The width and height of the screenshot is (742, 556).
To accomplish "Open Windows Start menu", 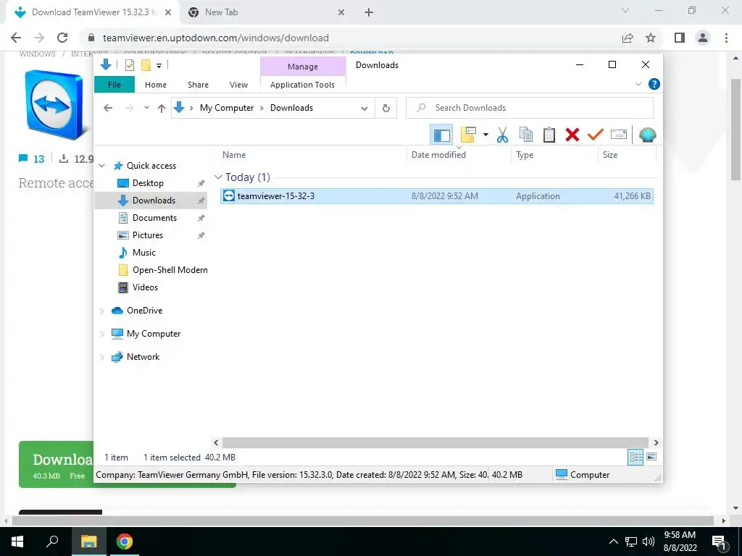I will [17, 542].
